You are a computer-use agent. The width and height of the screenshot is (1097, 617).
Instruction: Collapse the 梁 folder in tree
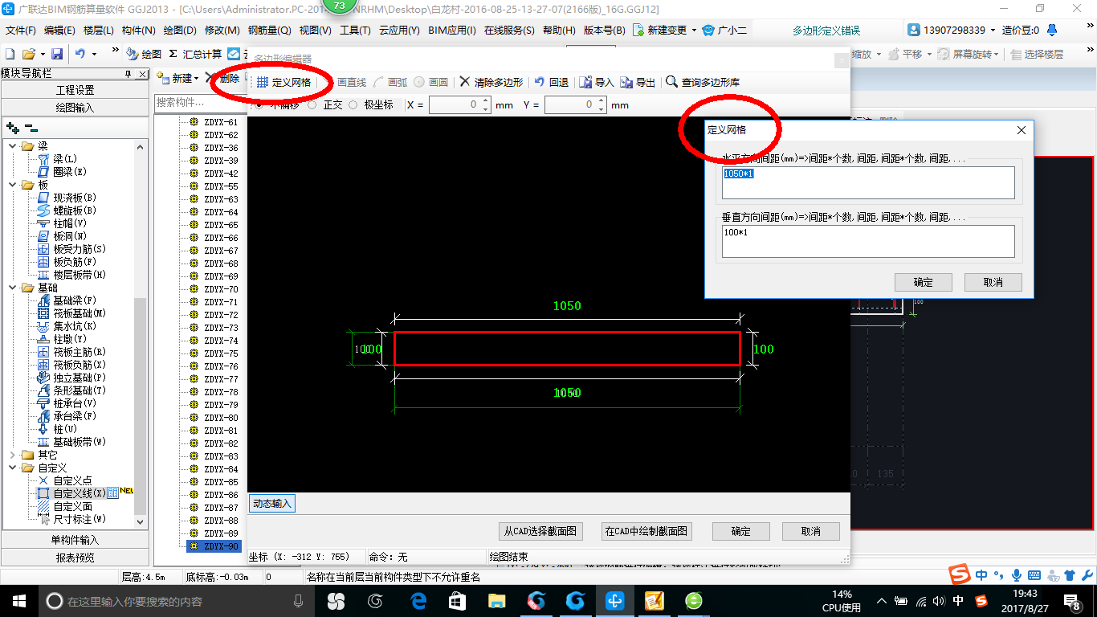click(x=13, y=146)
